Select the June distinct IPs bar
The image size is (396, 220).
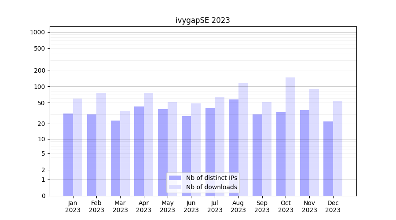click(x=187, y=156)
